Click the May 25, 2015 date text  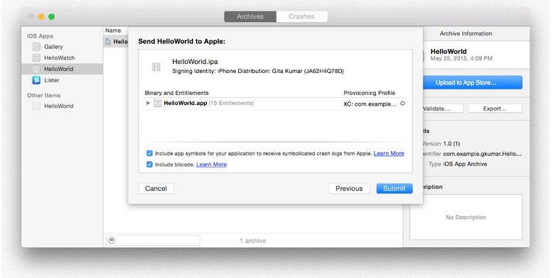coord(461,58)
